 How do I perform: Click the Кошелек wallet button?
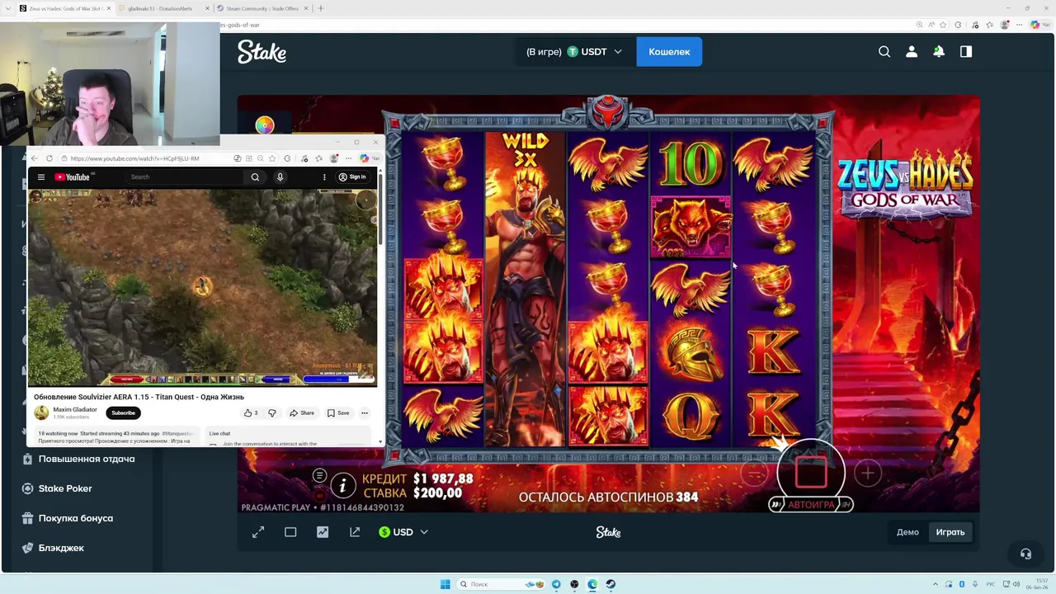point(669,51)
